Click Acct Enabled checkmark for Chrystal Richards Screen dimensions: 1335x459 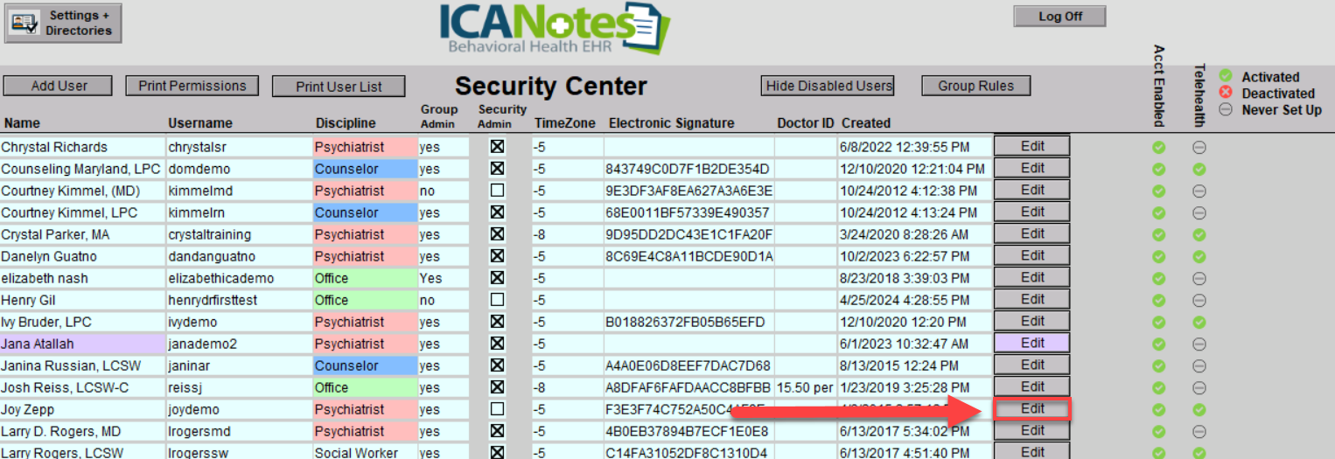tap(1159, 147)
